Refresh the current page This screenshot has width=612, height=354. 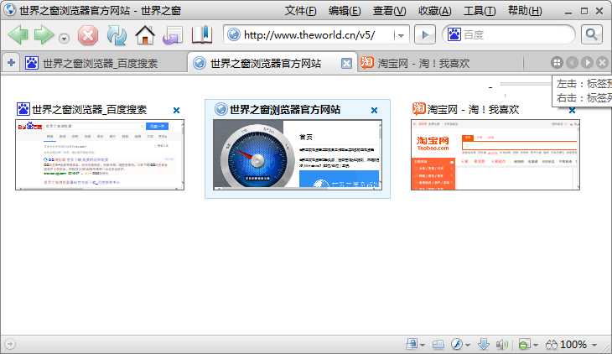point(117,35)
